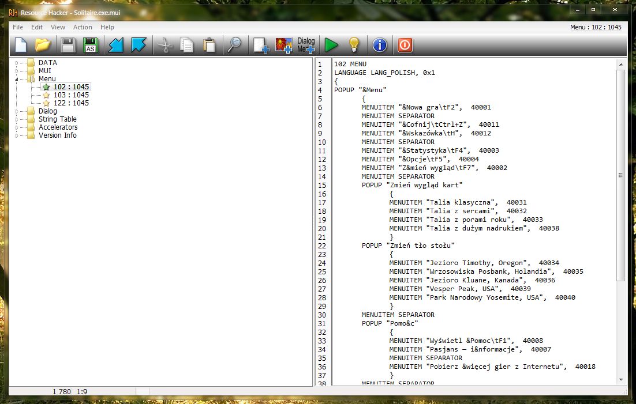Expand the MUI tree node arrow
636x404 pixels.
tap(17, 71)
